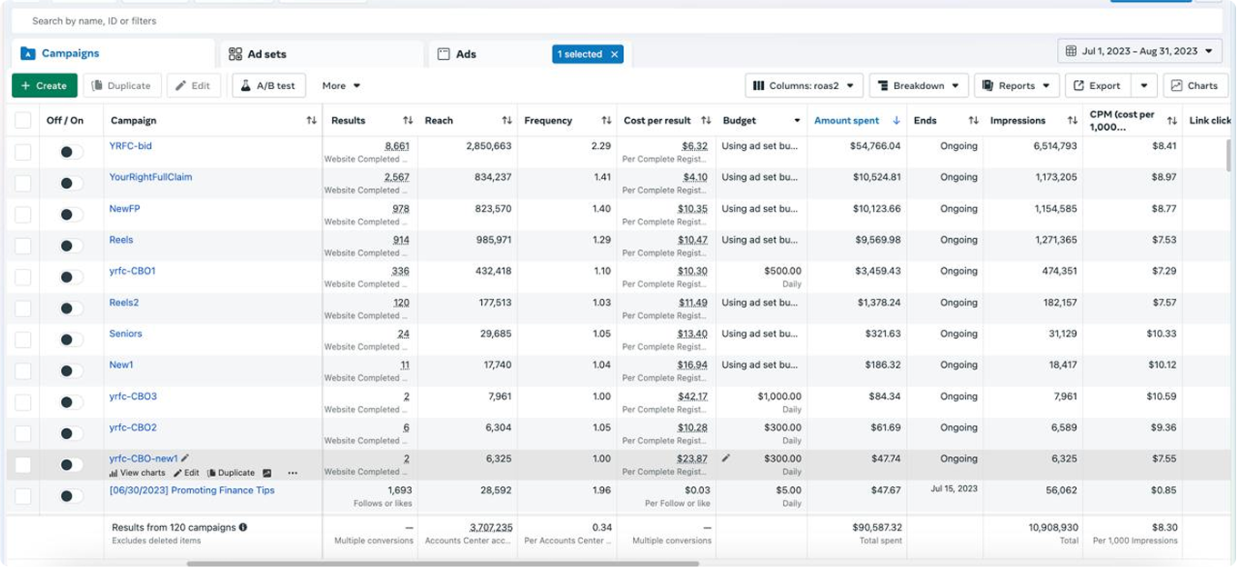Click the A/B test flask icon
This screenshot has height=567, width=1237.
point(246,85)
